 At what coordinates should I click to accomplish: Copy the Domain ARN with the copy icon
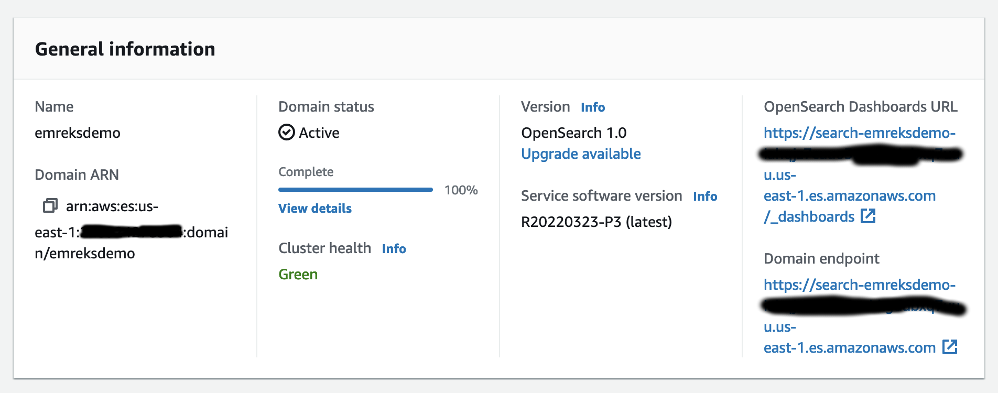click(50, 205)
